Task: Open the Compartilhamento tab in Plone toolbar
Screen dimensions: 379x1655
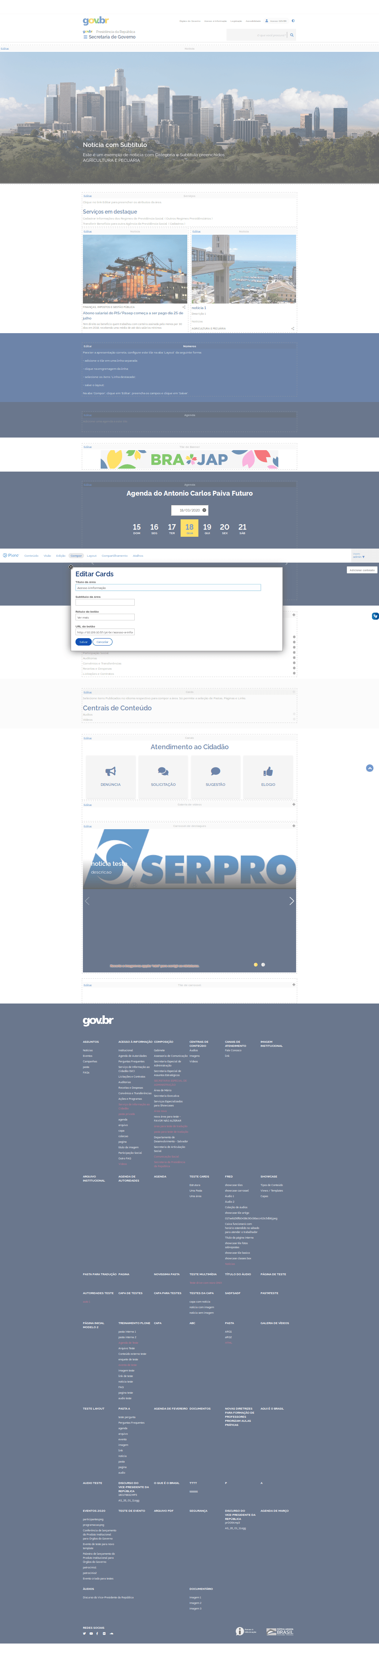Action: 115,556
